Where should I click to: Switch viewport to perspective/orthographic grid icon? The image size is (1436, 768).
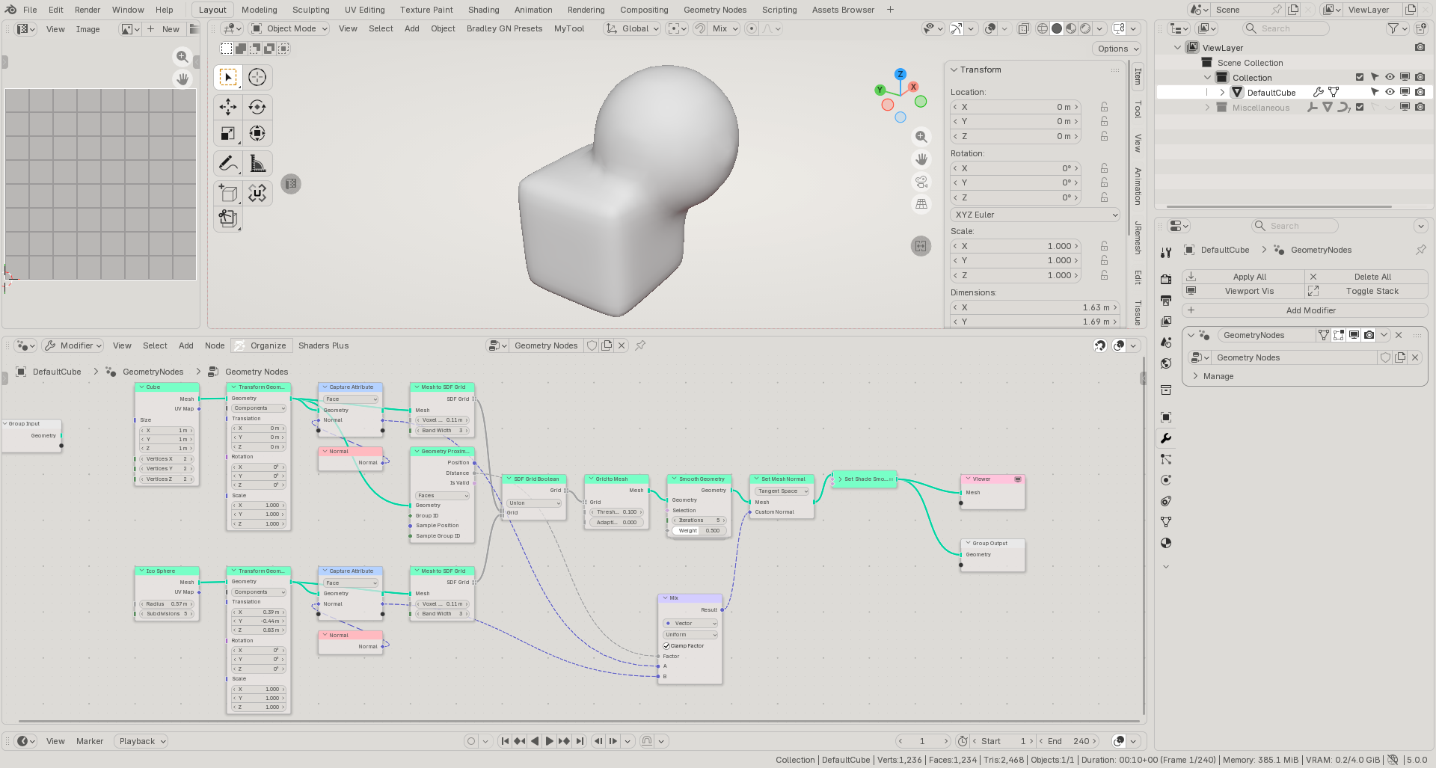coord(921,204)
